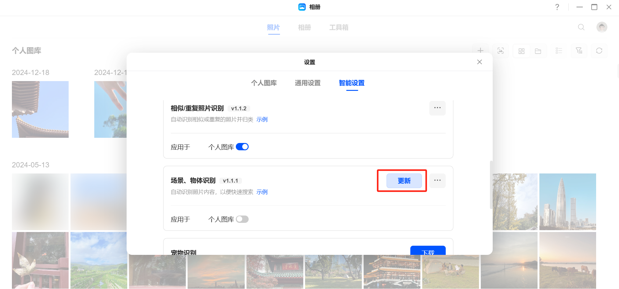
Task: Open the user avatar menu
Action: [602, 27]
